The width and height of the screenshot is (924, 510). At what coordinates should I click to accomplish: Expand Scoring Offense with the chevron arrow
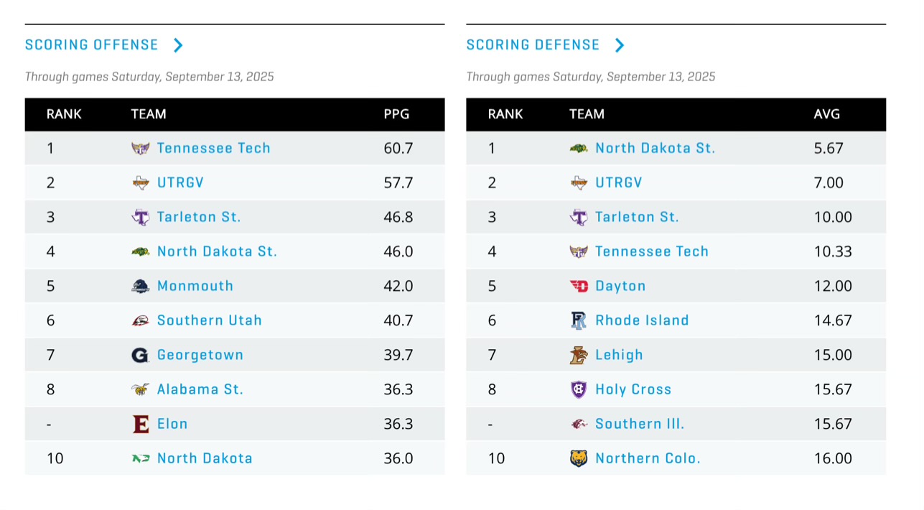click(x=178, y=45)
